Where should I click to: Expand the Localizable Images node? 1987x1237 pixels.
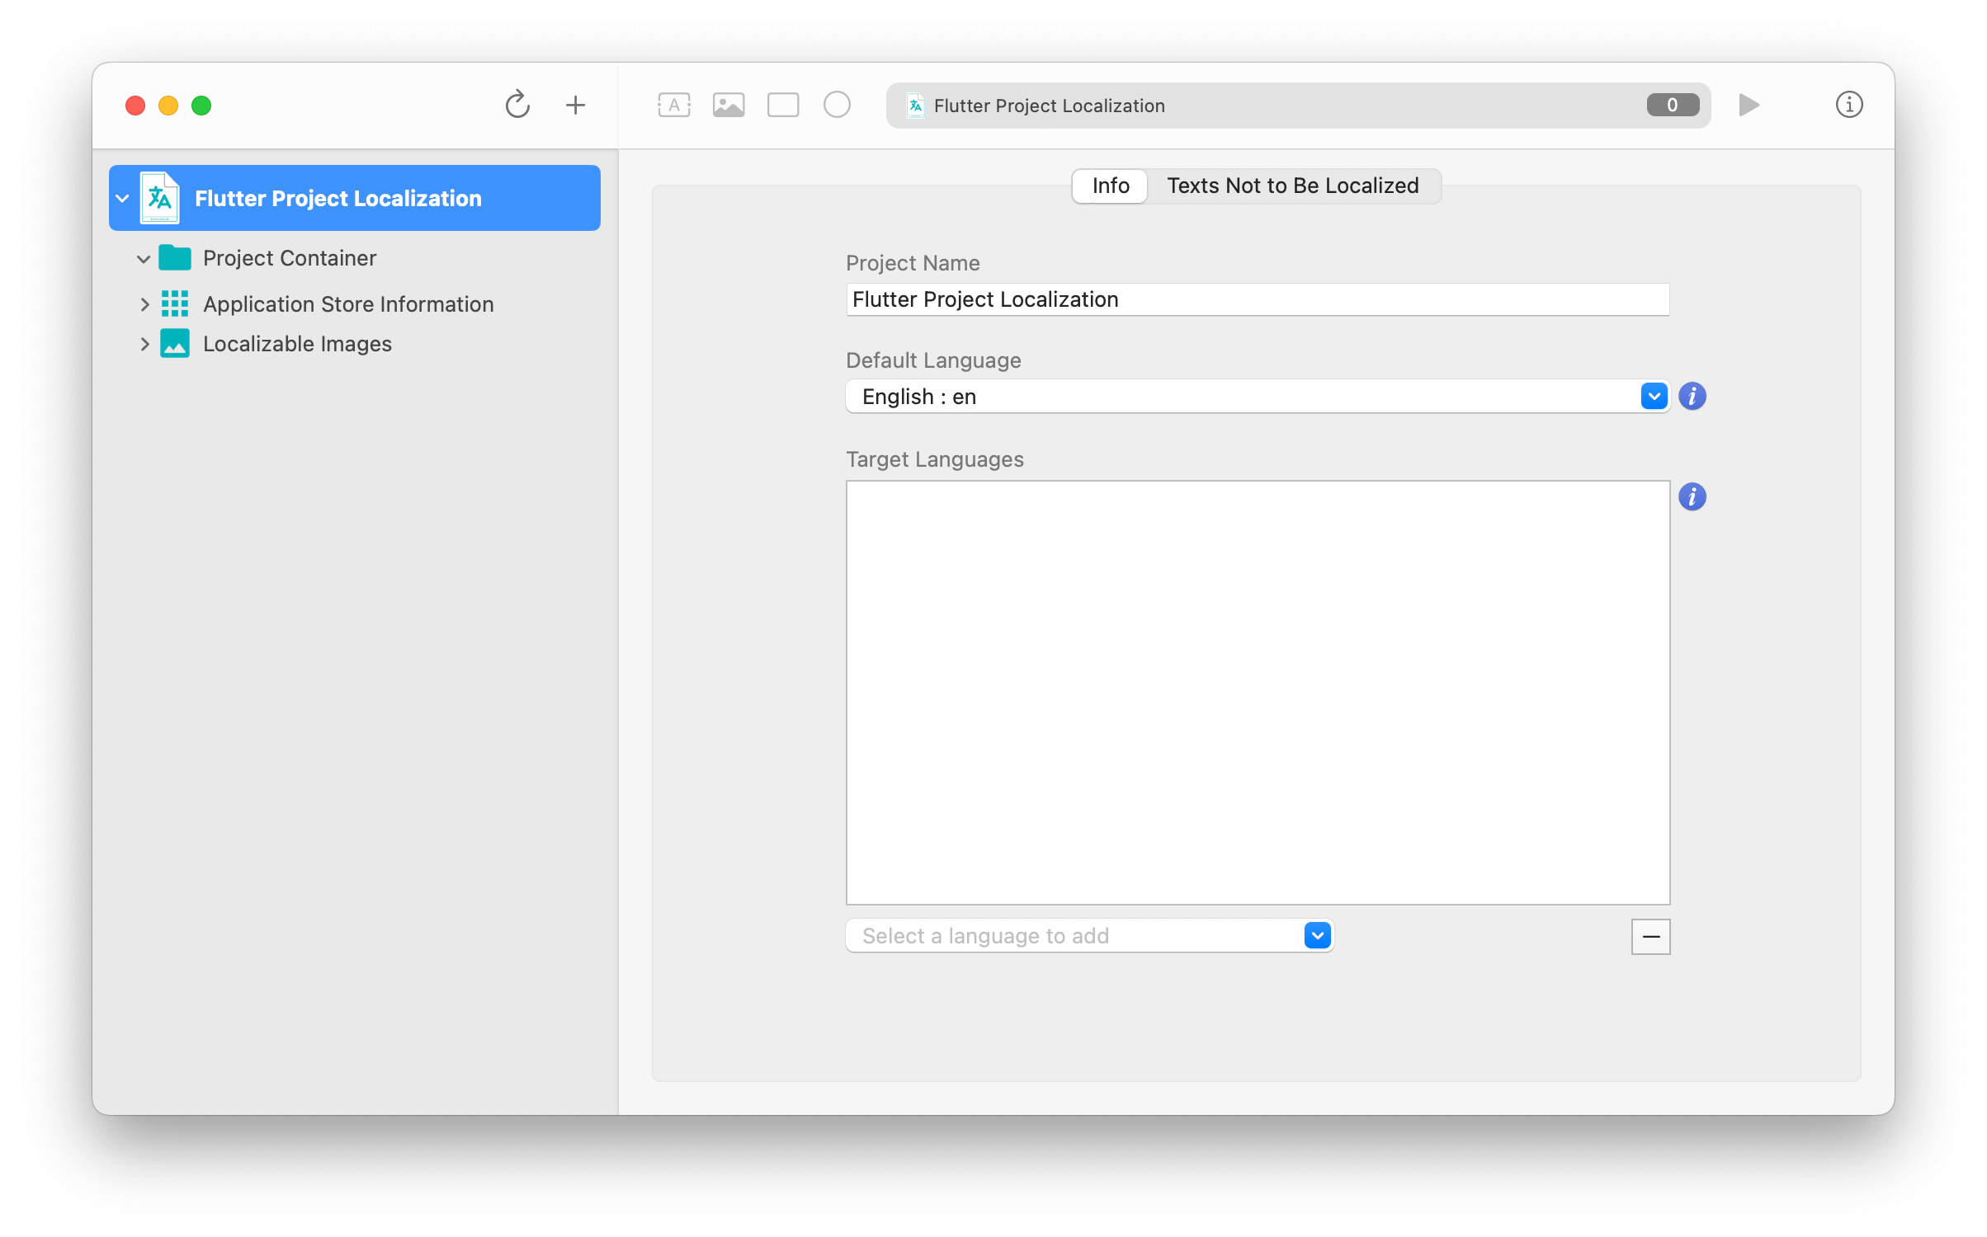tap(144, 344)
